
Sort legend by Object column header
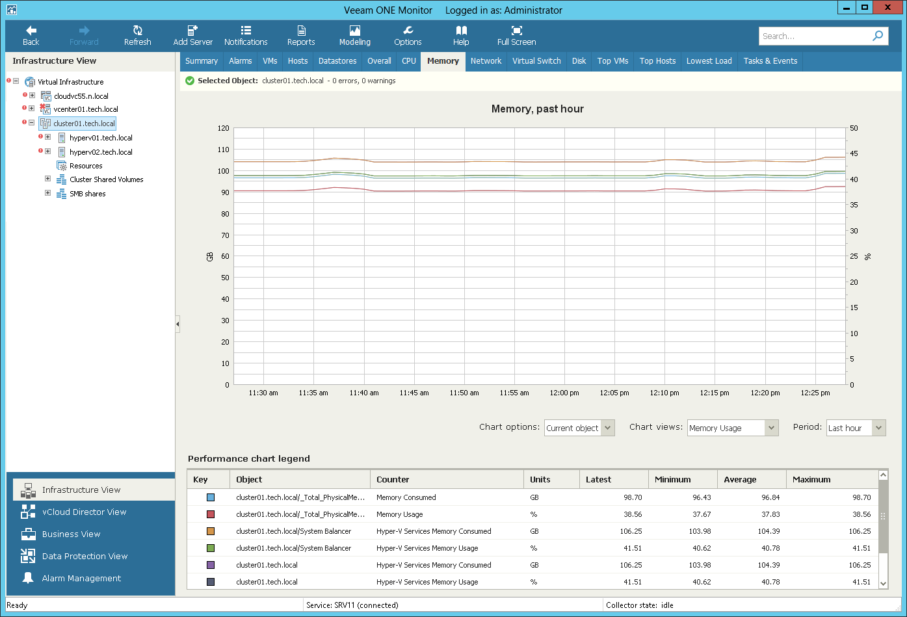pyautogui.click(x=300, y=479)
